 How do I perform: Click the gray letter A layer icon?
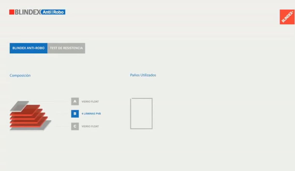coord(75,101)
